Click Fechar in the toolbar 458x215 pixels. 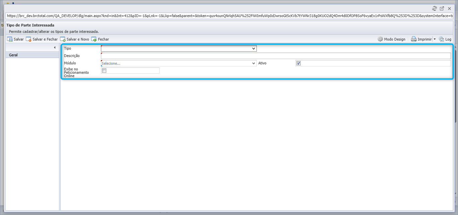pyautogui.click(x=100, y=39)
